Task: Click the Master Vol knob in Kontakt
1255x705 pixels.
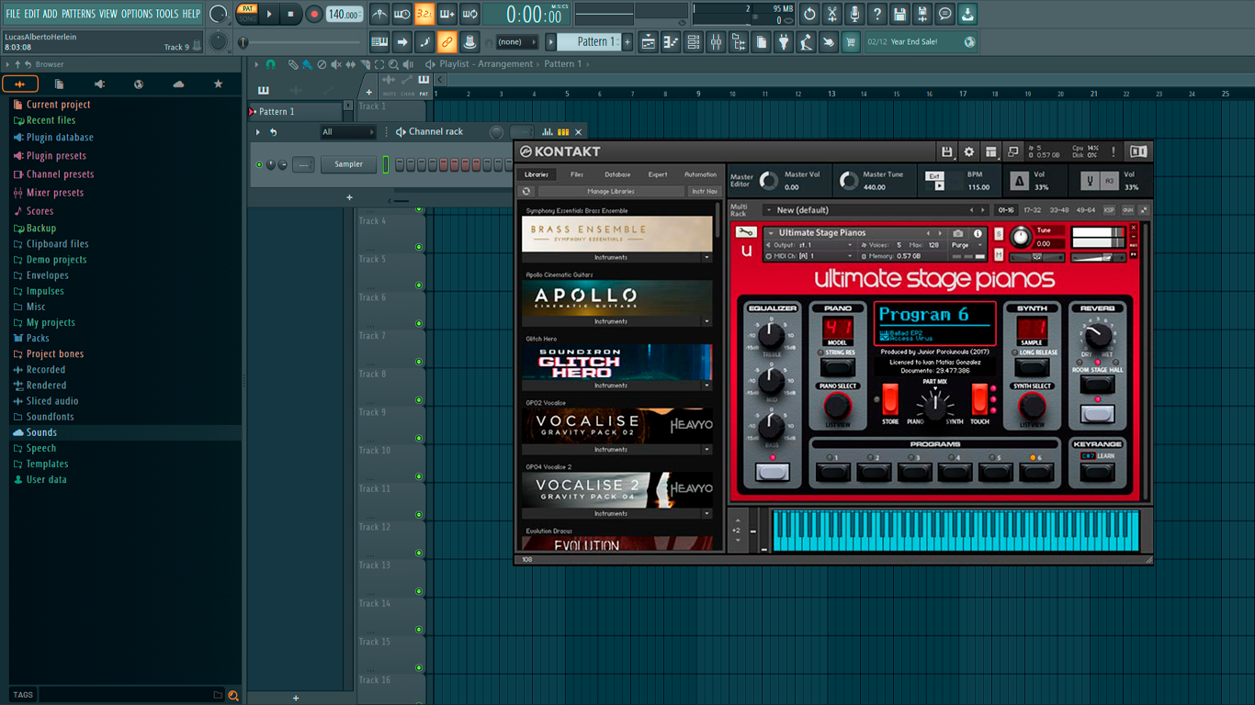Action: pos(769,181)
